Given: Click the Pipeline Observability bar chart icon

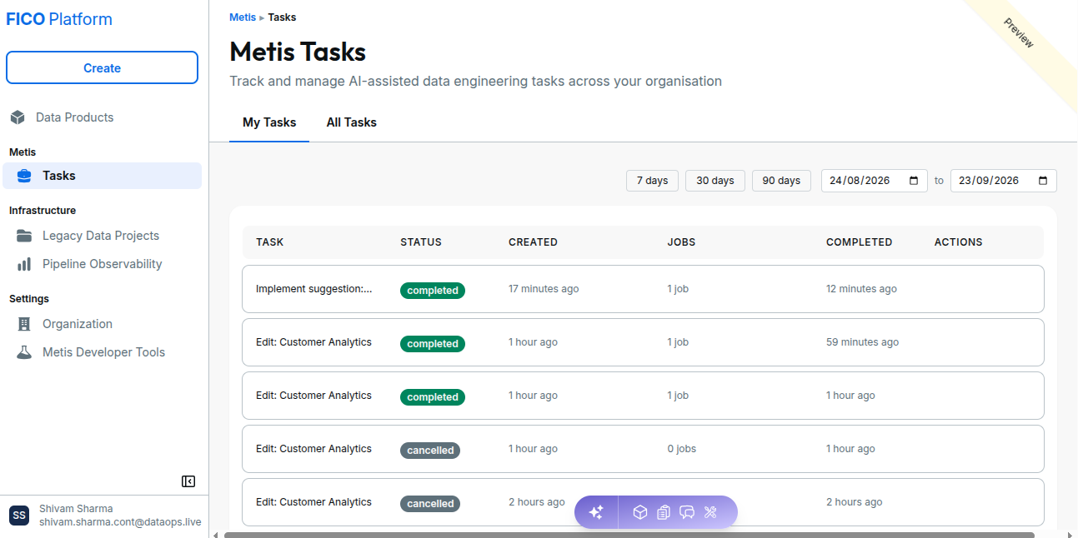Looking at the screenshot, I should [x=25, y=264].
